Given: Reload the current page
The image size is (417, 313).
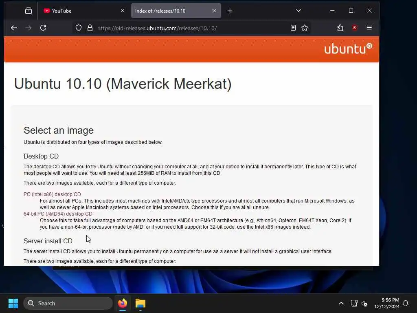Looking at the screenshot, I should pyautogui.click(x=43, y=28).
